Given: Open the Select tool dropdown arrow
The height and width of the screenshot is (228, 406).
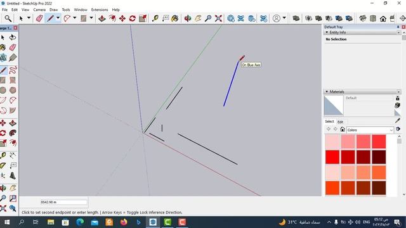Looking at the screenshot, I should [29, 18].
